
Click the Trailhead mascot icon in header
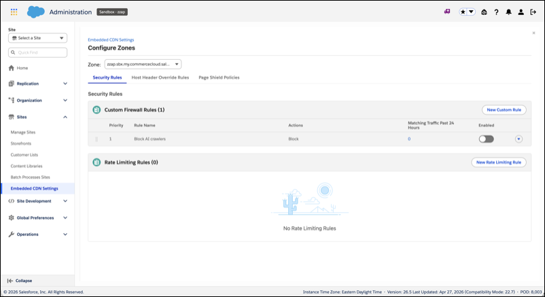click(484, 12)
